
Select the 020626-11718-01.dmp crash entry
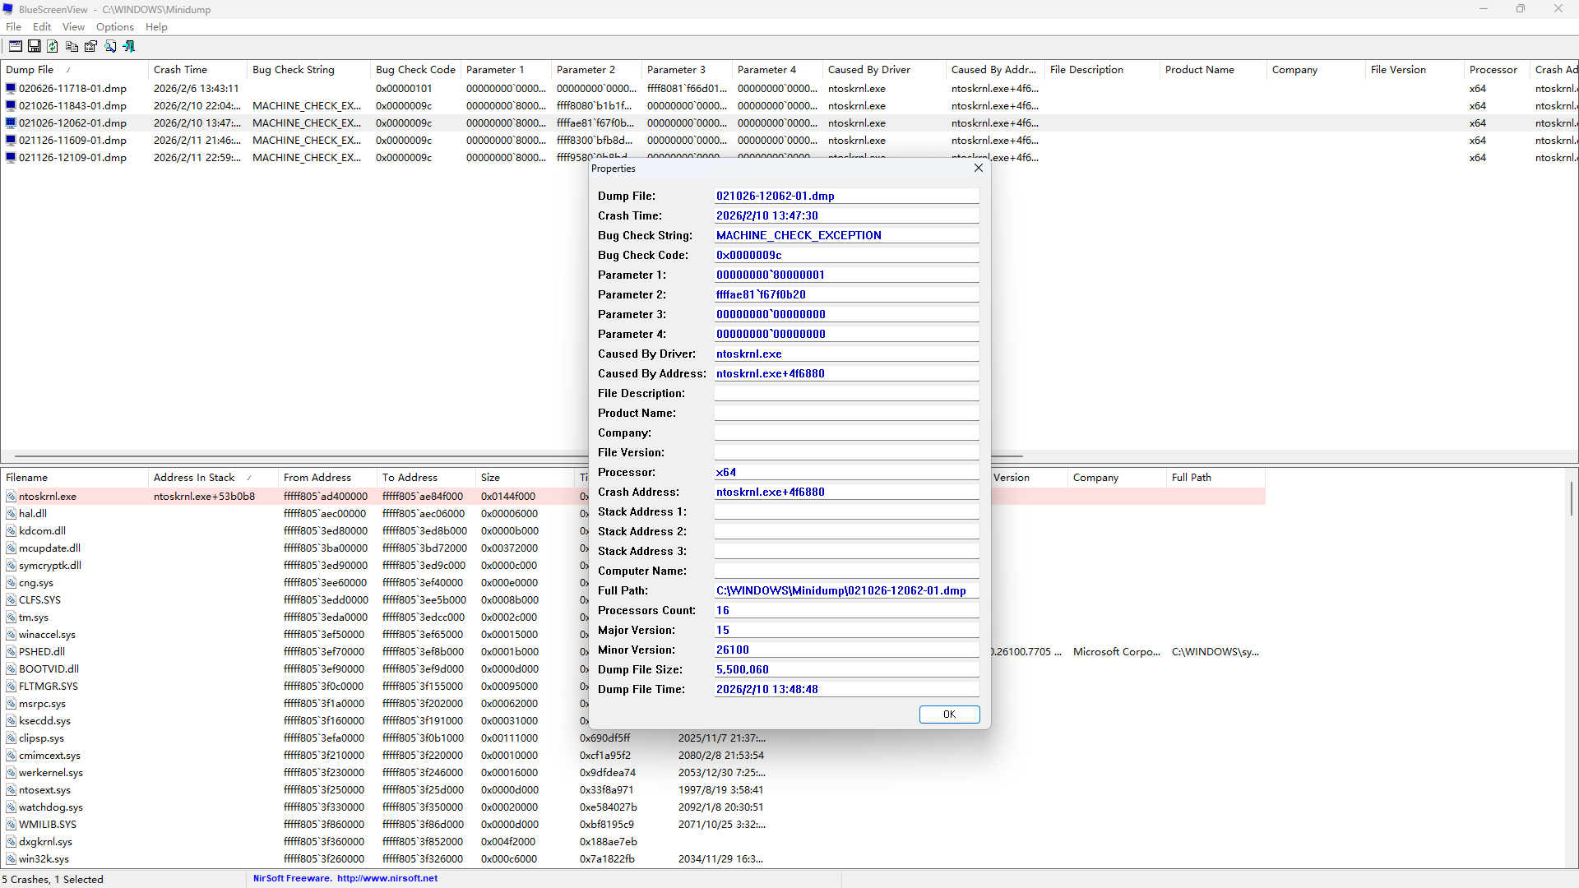pos(72,89)
